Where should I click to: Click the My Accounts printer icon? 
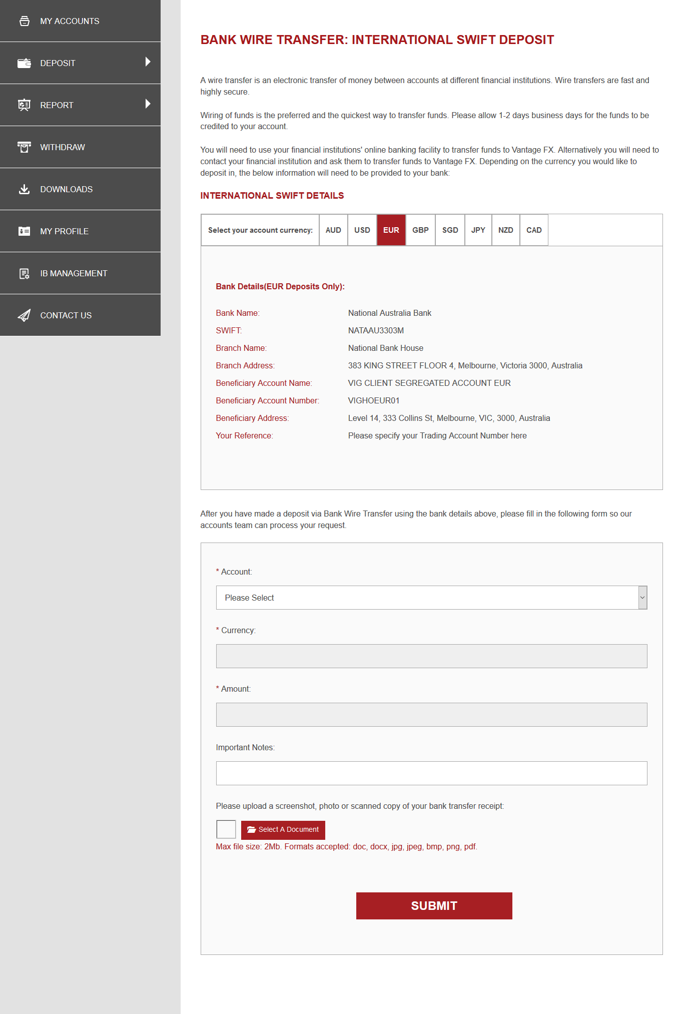[24, 21]
